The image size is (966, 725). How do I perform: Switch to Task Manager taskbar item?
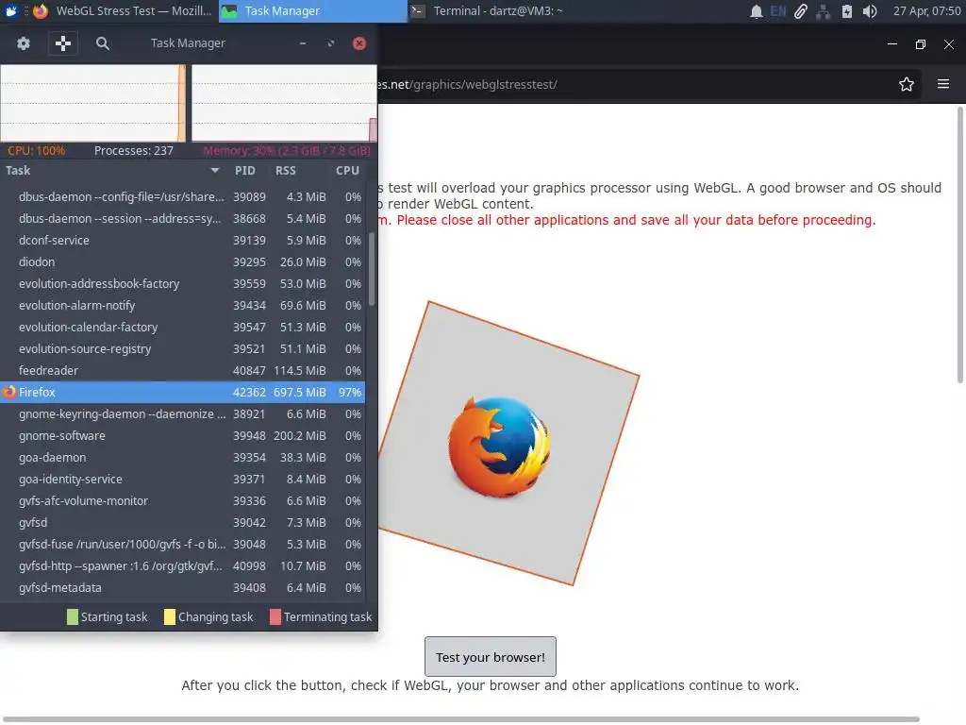tap(313, 11)
